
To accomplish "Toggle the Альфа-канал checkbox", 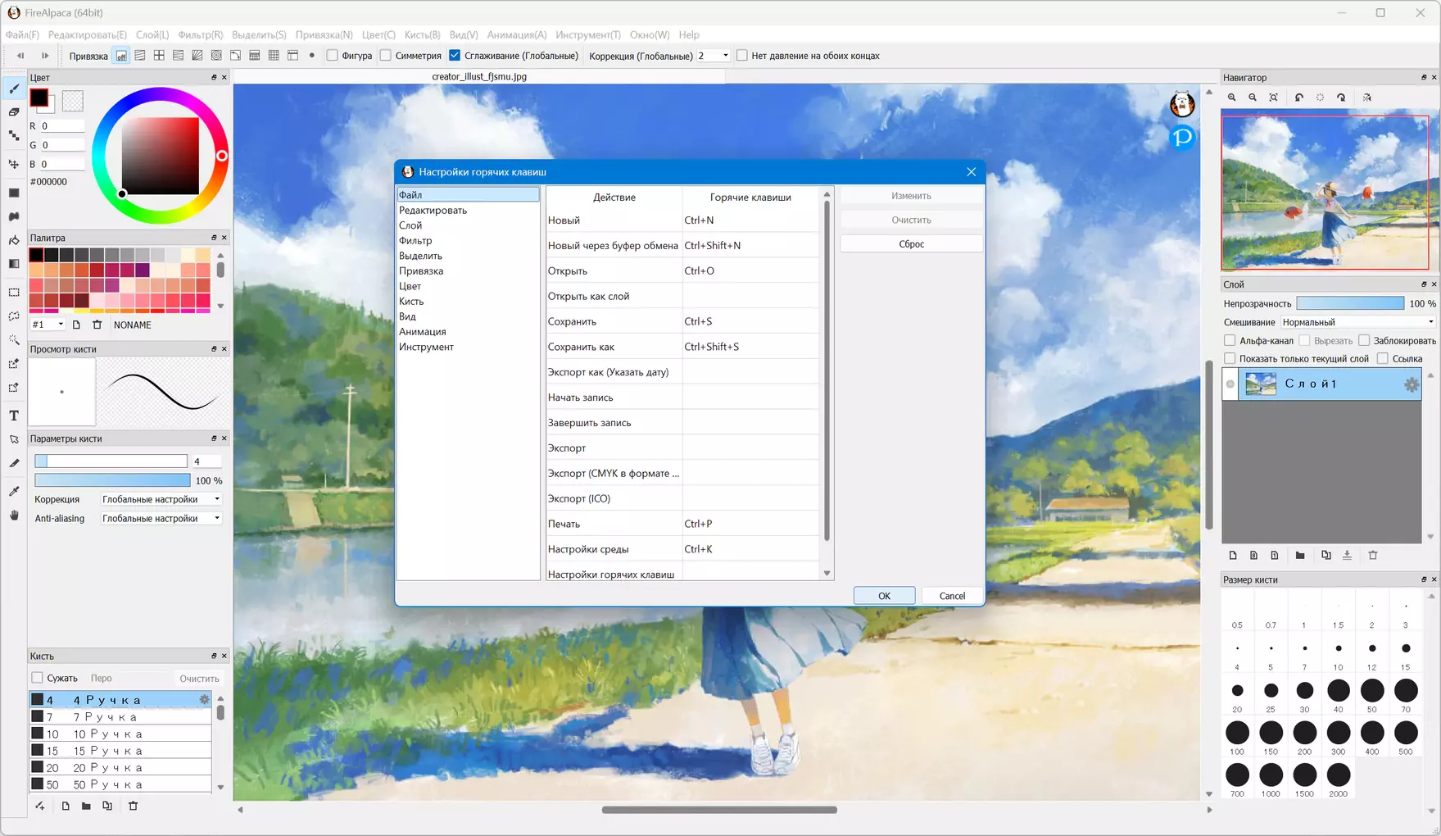I will tap(1230, 340).
